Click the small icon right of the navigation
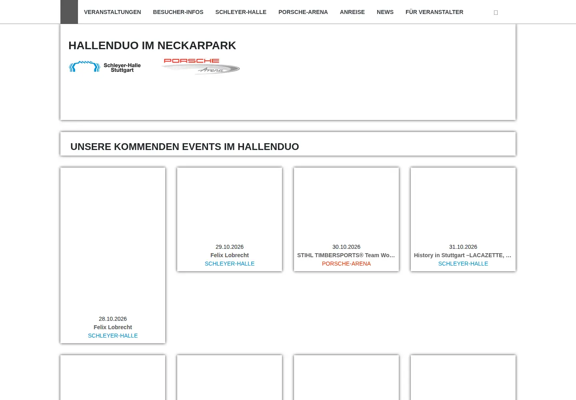Screen dimensions: 576x400 coord(496,12)
